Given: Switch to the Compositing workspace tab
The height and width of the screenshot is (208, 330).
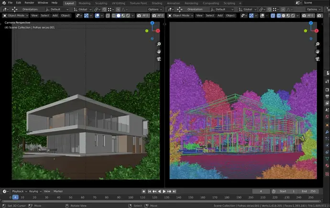Looking at the screenshot, I should [x=211, y=3].
